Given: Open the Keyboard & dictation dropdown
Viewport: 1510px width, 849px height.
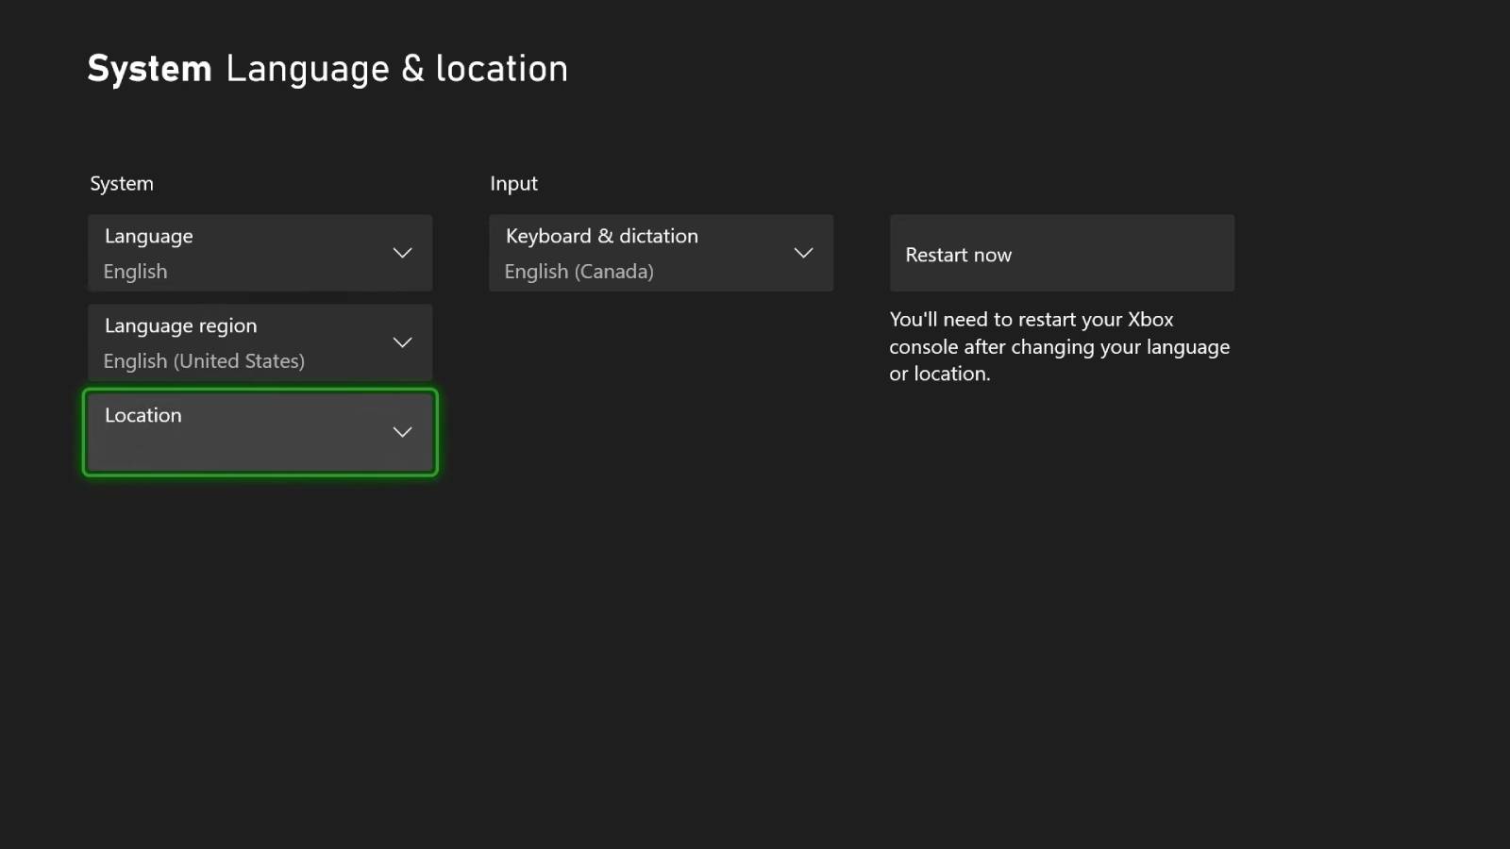Looking at the screenshot, I should click(661, 253).
